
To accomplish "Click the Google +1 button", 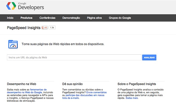I will click(x=45, y=28).
